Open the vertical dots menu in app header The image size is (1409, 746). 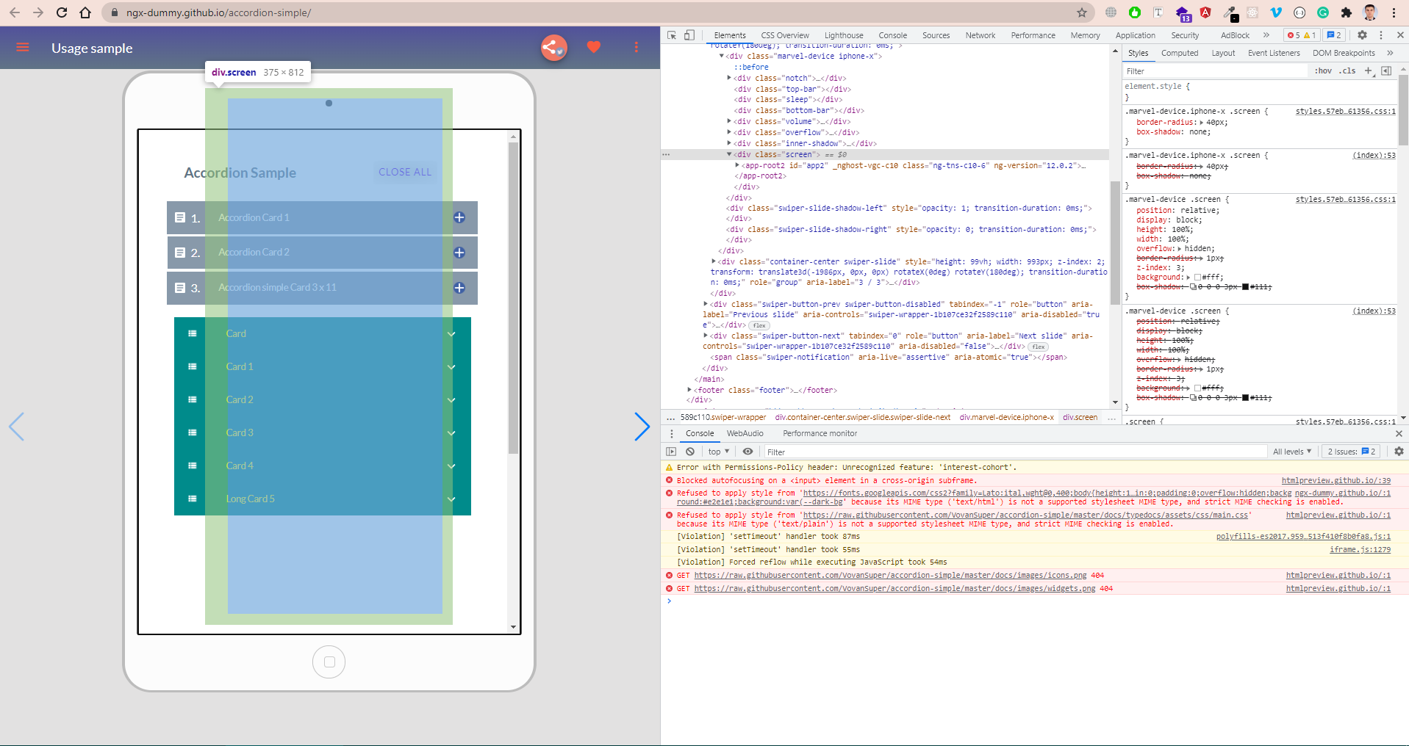637,48
